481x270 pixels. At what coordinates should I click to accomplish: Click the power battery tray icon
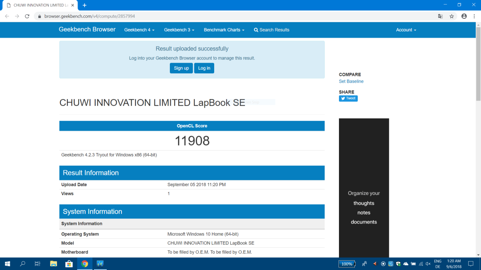click(x=413, y=264)
